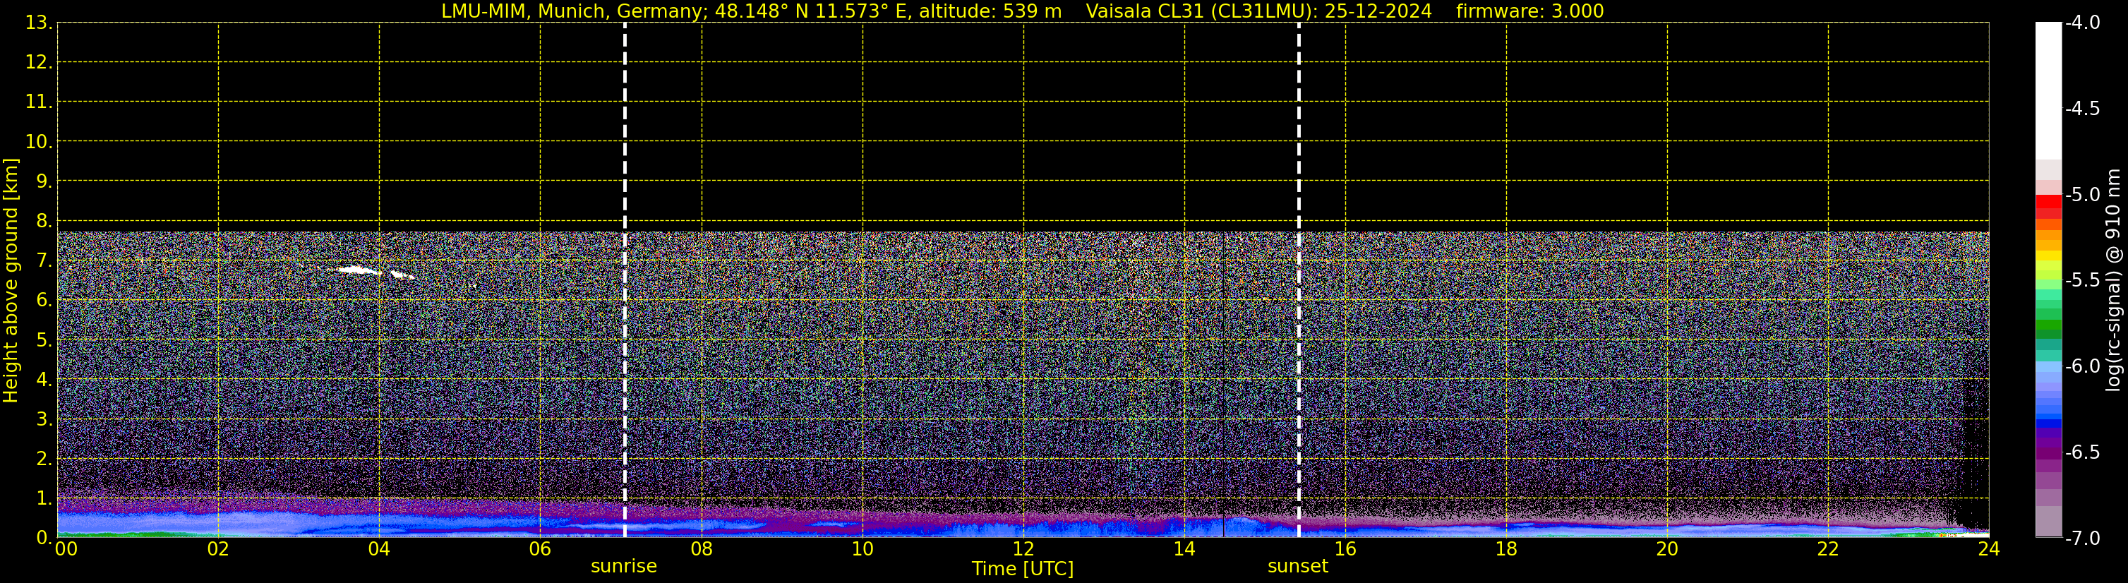Image resolution: width=2128 pixels, height=583 pixels.
Task: Click the dark blue band of the colorbar
Action: pos(2048,422)
